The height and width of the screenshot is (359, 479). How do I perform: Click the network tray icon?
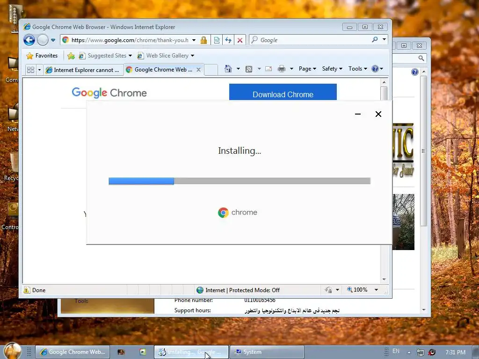pyautogui.click(x=421, y=352)
